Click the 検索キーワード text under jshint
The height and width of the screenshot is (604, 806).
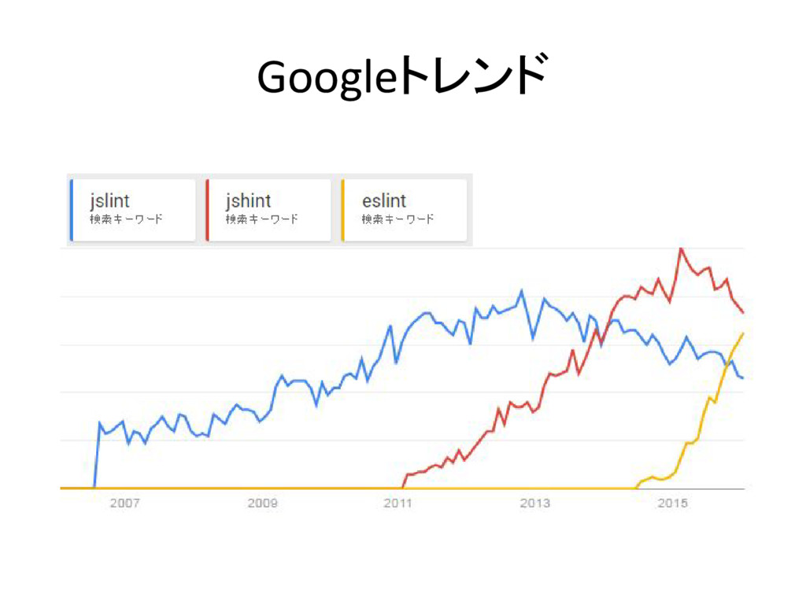[x=261, y=219]
